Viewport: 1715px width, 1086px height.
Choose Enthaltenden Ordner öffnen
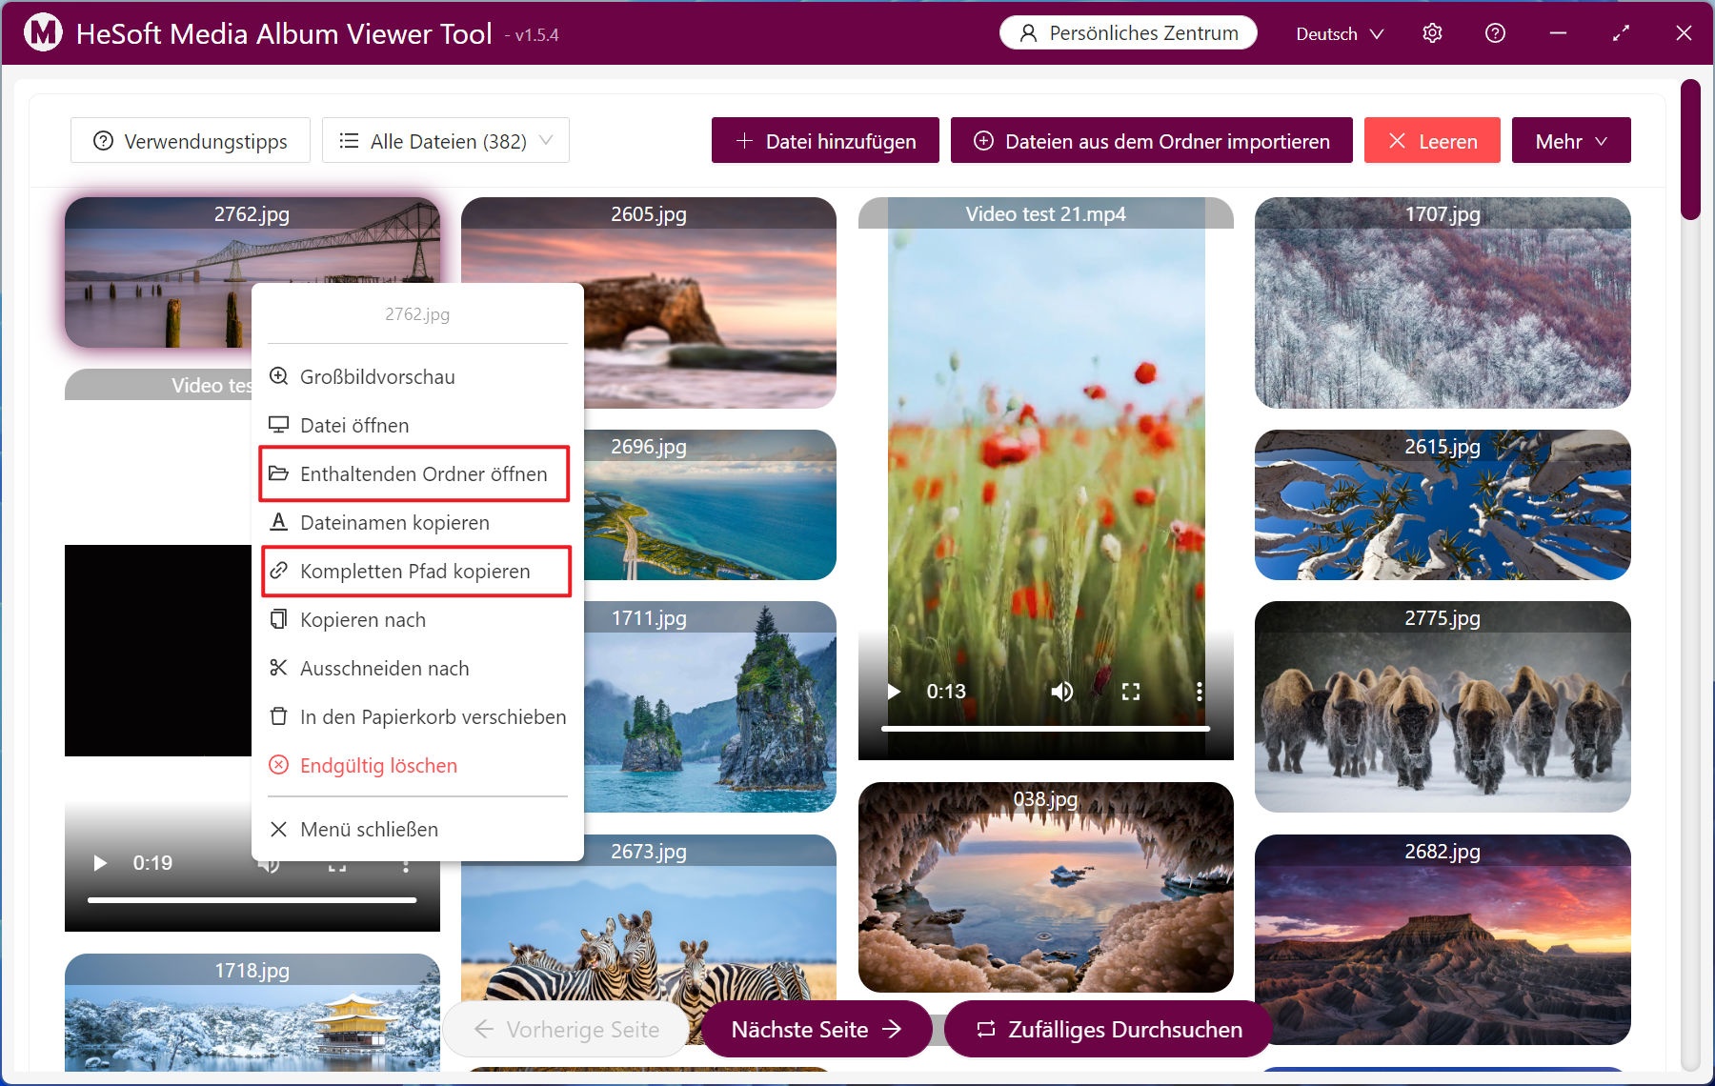(415, 473)
